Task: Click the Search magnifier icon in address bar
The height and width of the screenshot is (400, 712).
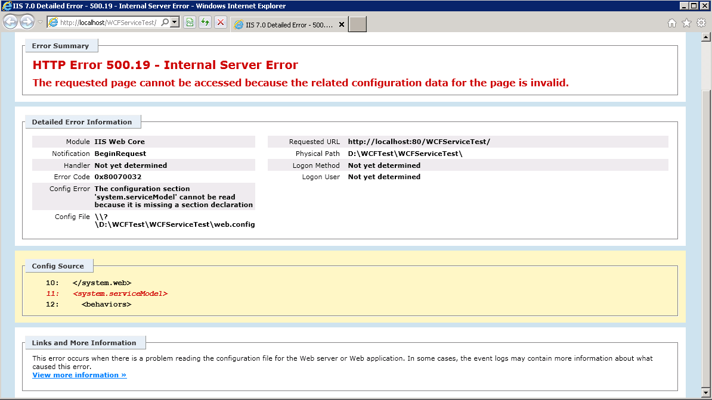Action: (165, 22)
